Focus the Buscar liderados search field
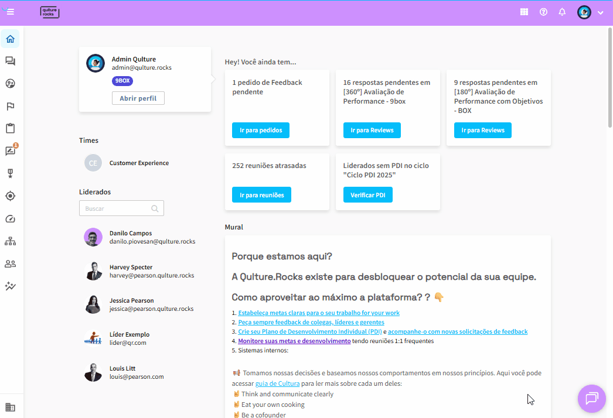 121,208
